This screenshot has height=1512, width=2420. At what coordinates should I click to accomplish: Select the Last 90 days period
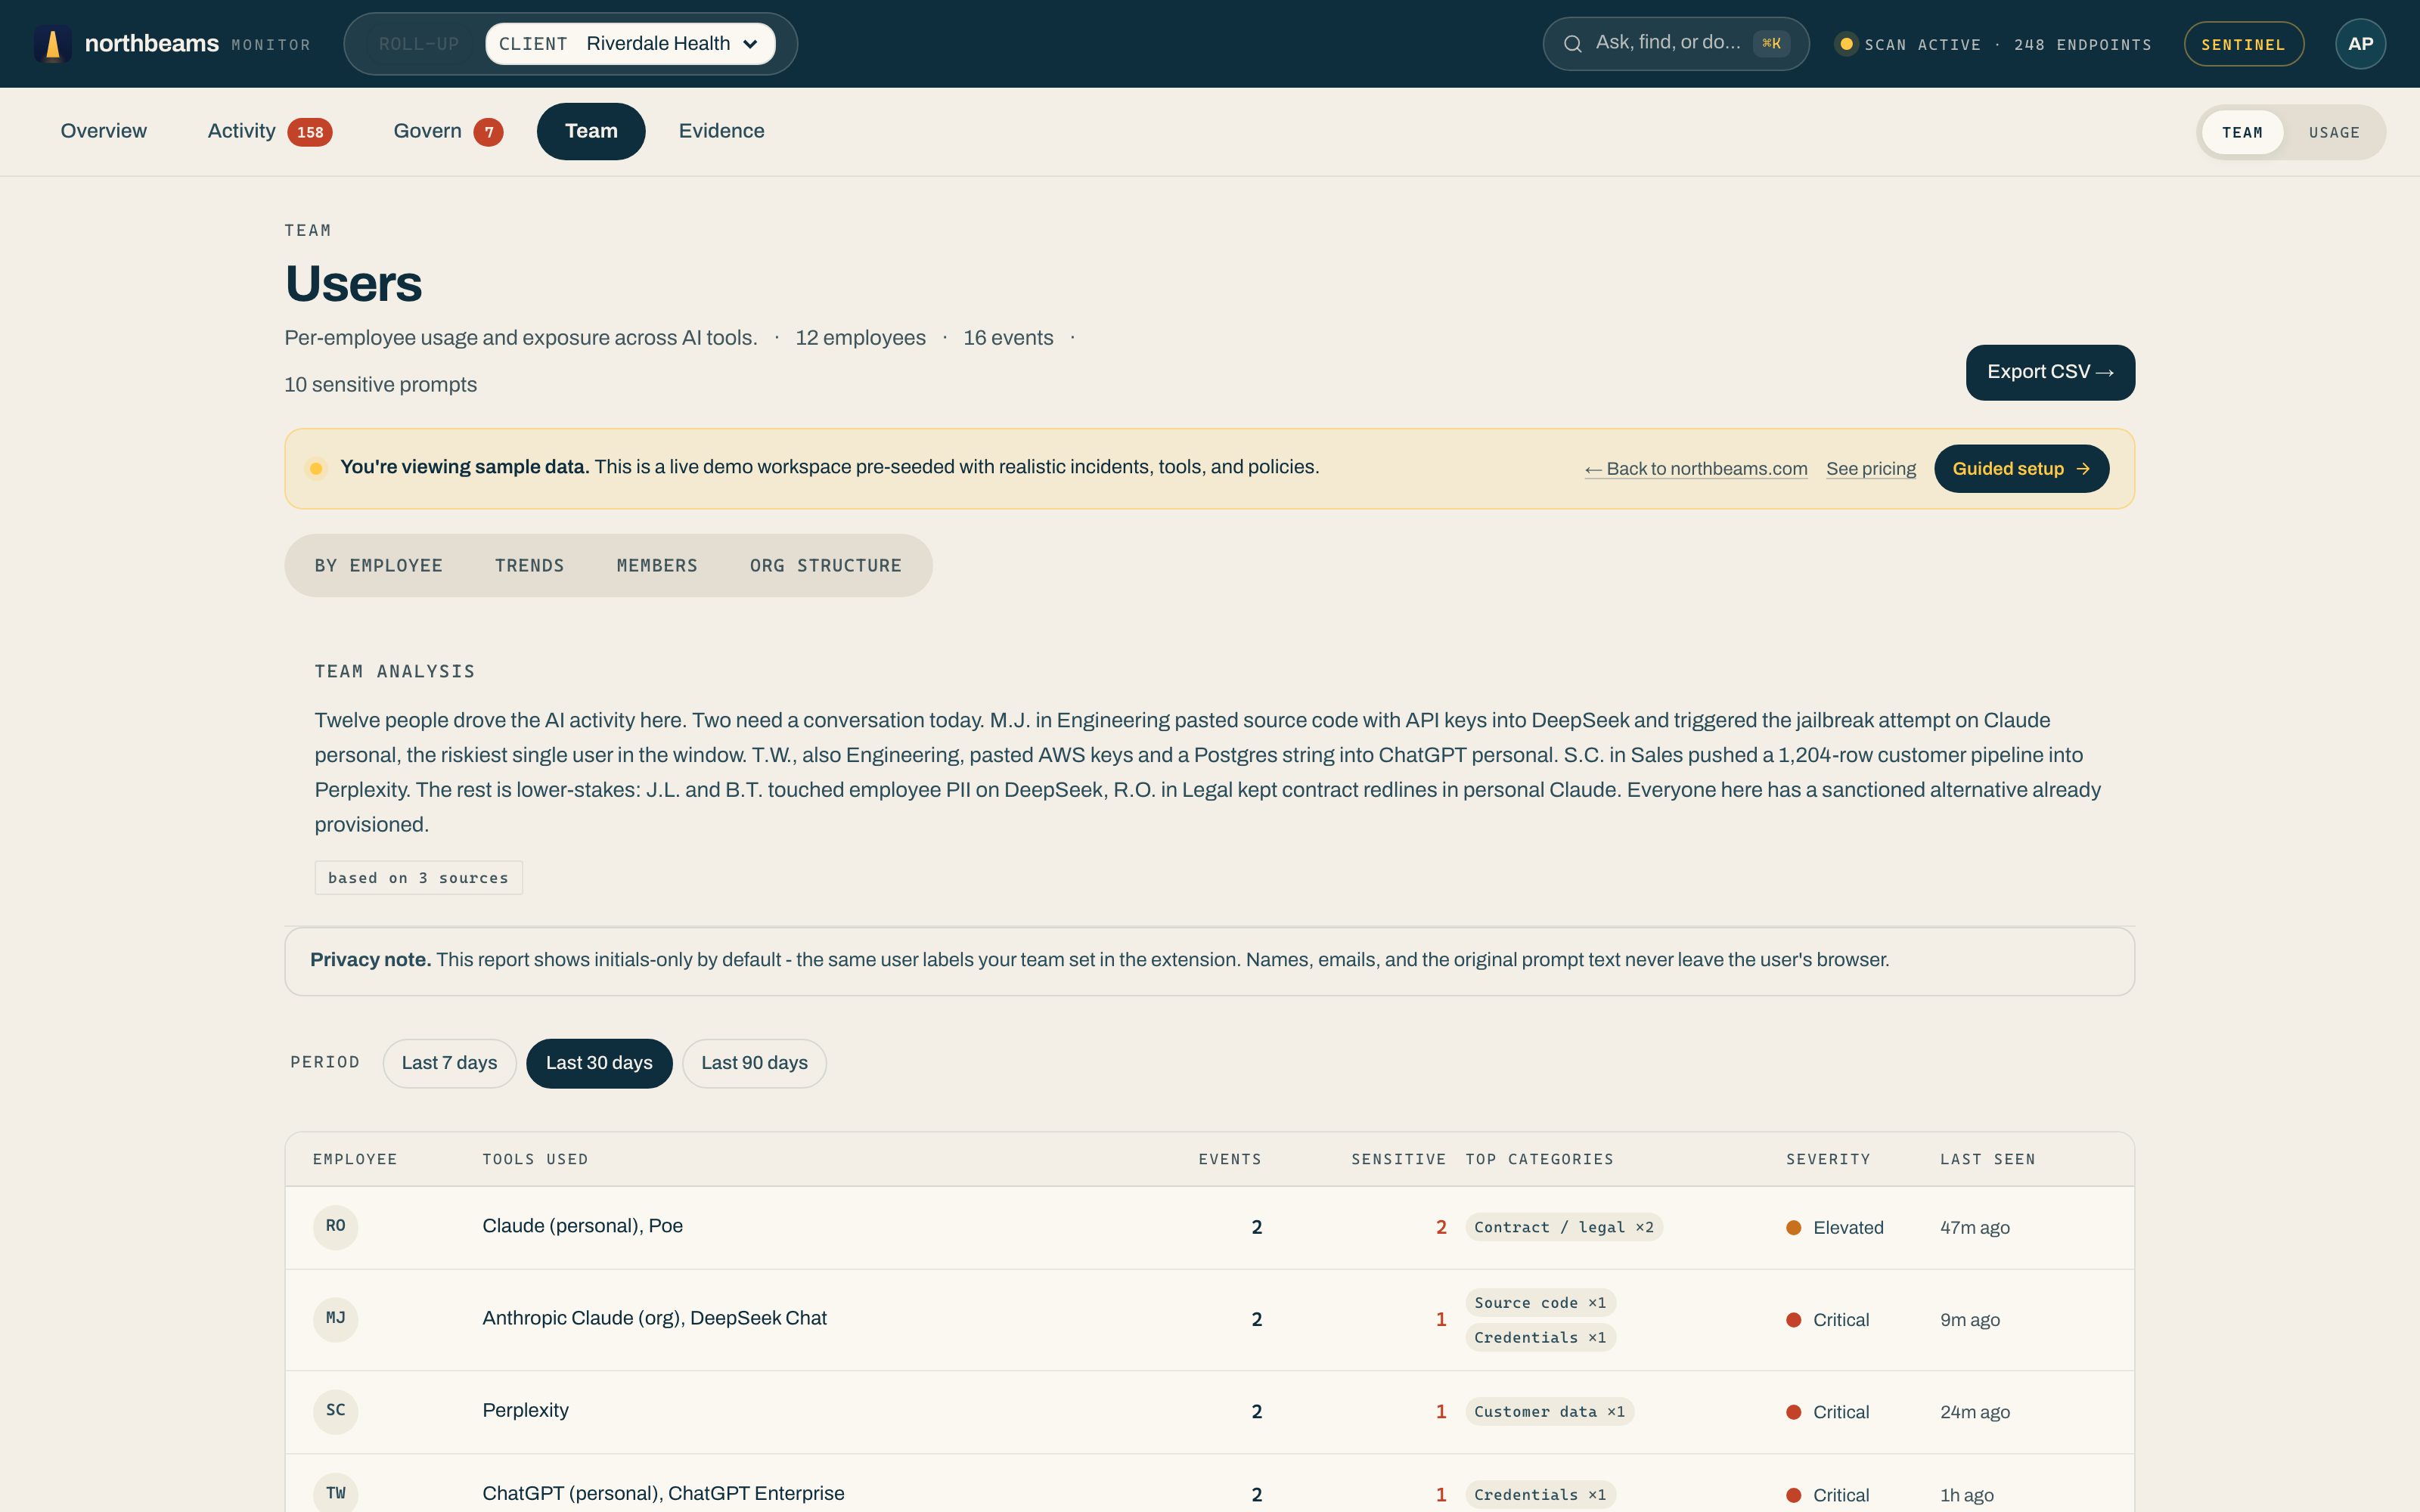click(754, 1063)
